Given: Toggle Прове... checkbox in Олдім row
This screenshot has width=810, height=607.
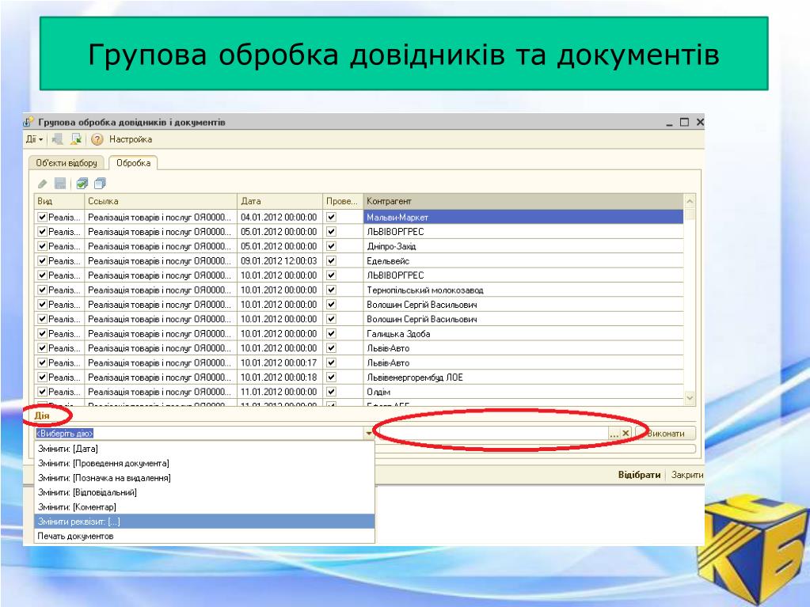Looking at the screenshot, I should (x=332, y=392).
